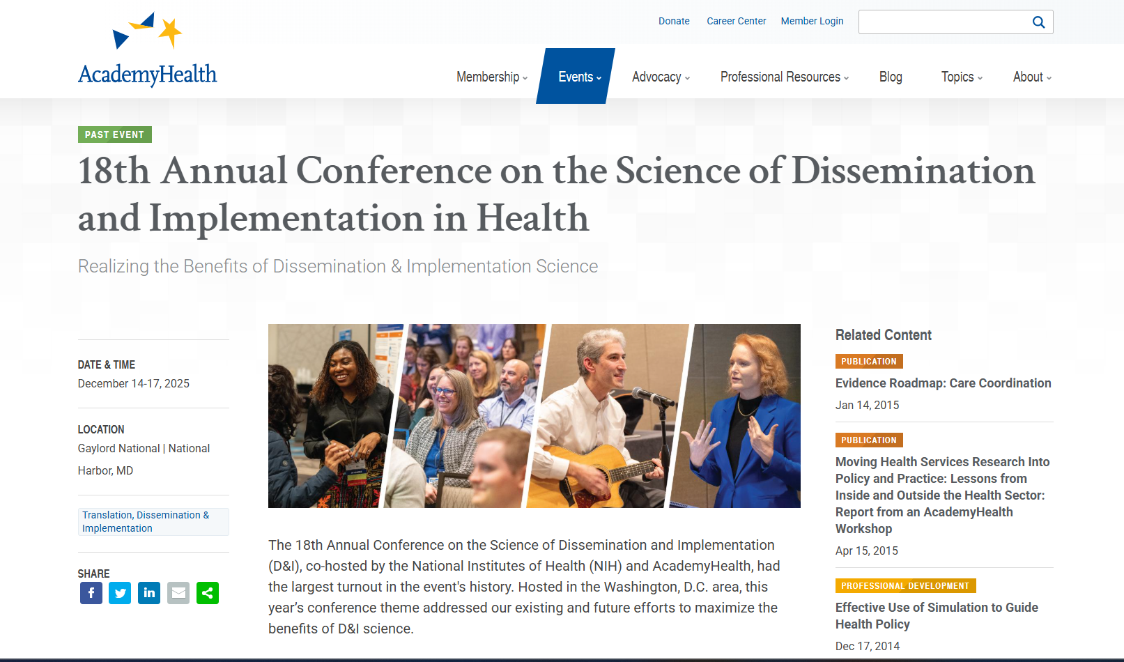Click the Facebook share icon
The width and height of the screenshot is (1124, 662).
[91, 593]
